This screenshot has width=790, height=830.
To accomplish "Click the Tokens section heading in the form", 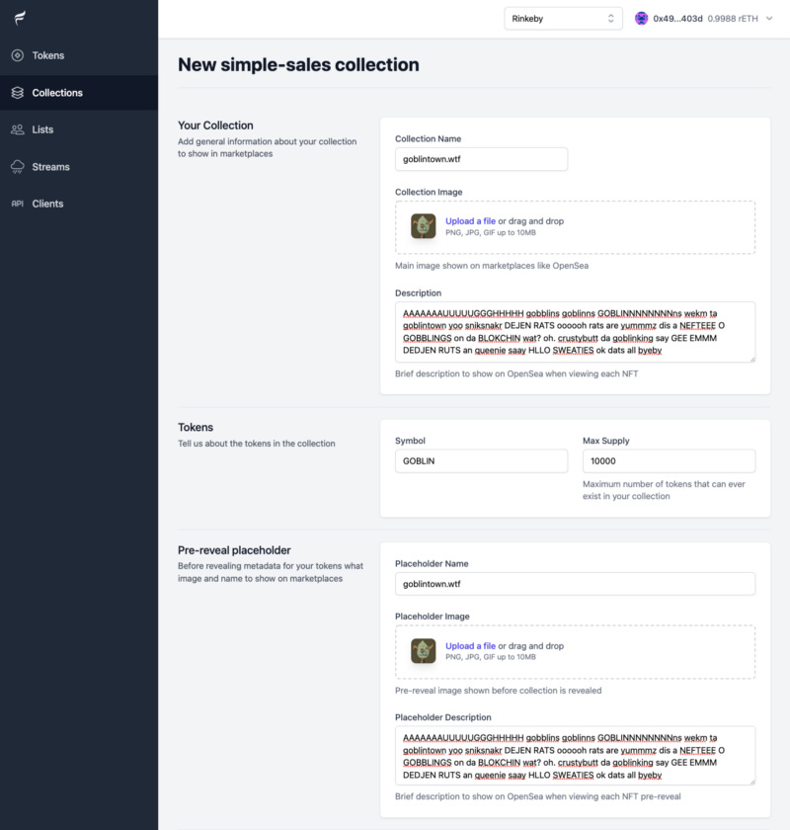I will click(196, 427).
